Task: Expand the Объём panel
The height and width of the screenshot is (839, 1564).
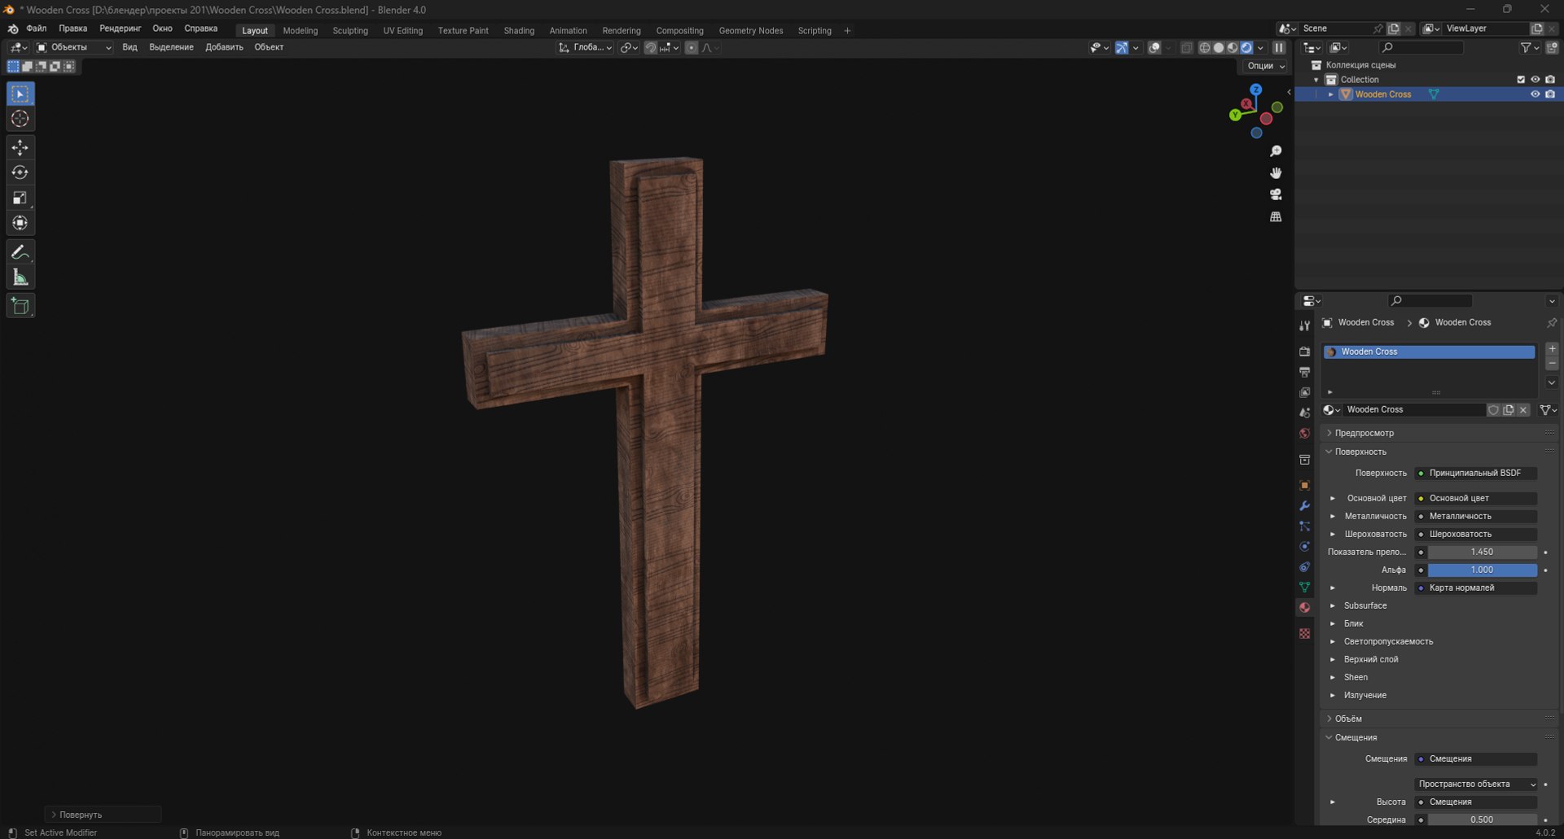Action: (1348, 719)
